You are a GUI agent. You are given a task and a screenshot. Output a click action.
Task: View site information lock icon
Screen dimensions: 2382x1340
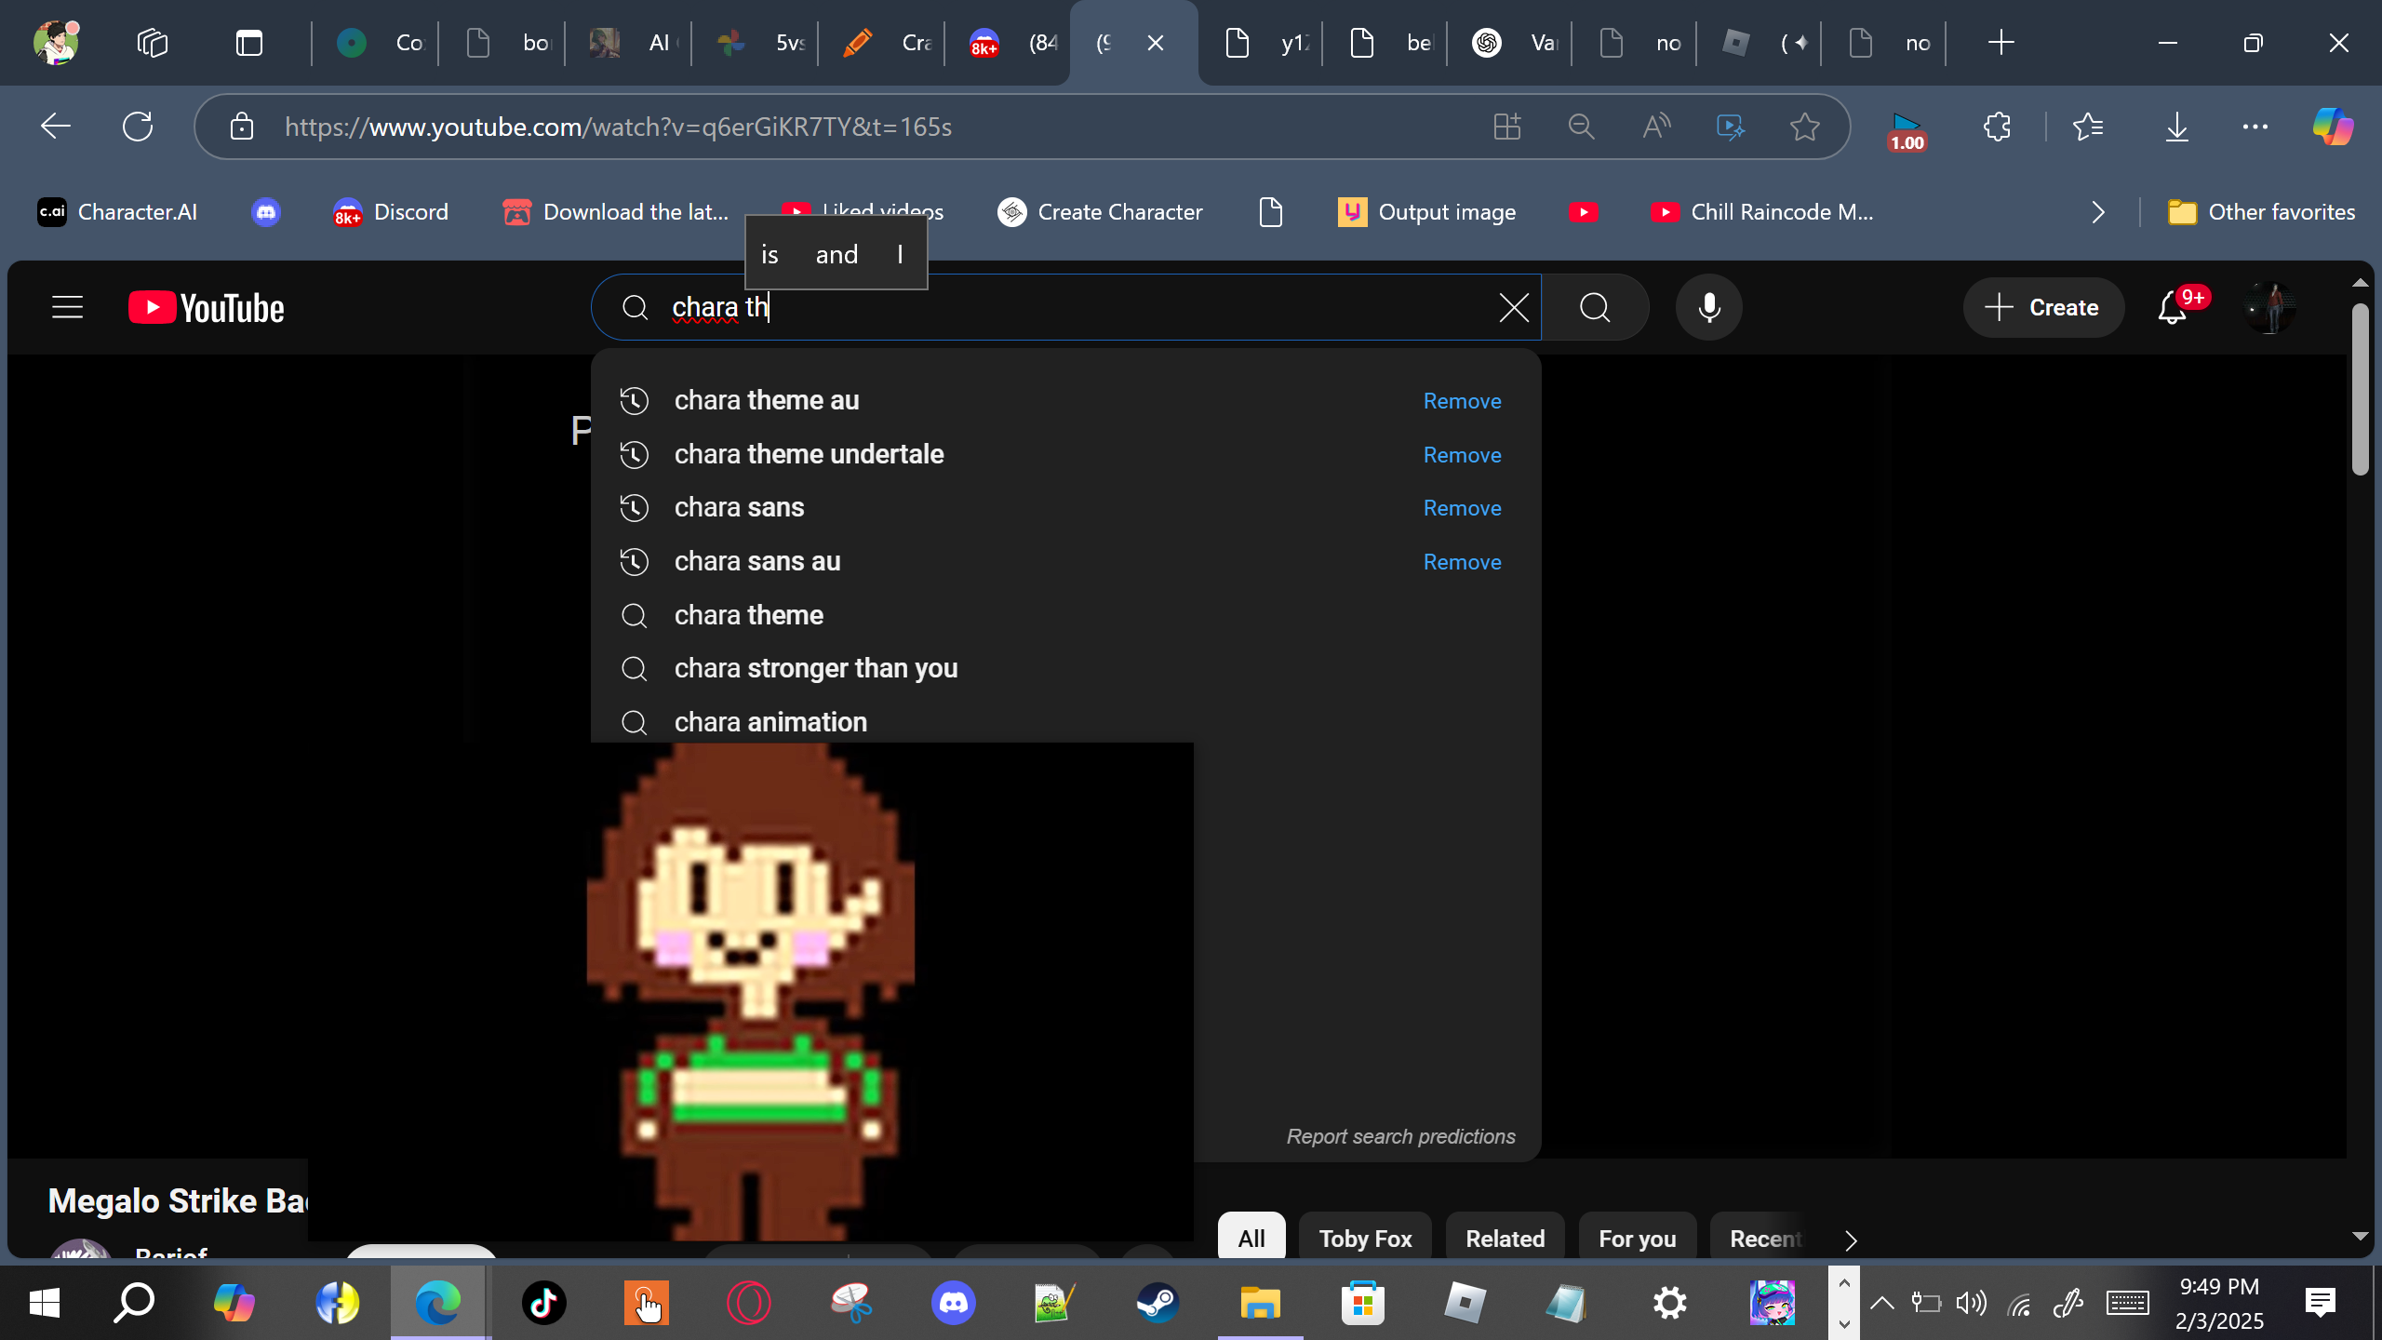tap(242, 127)
